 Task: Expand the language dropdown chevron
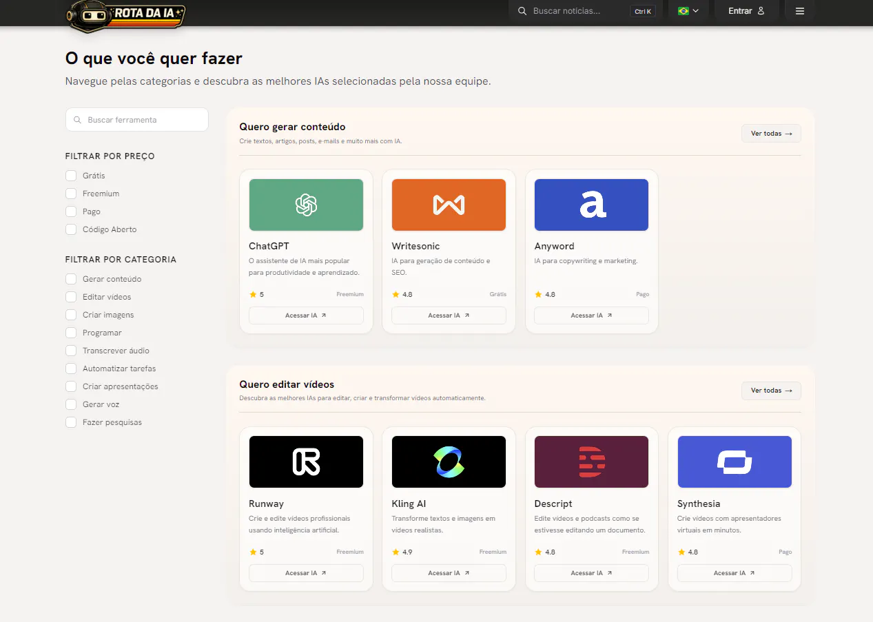pos(696,11)
